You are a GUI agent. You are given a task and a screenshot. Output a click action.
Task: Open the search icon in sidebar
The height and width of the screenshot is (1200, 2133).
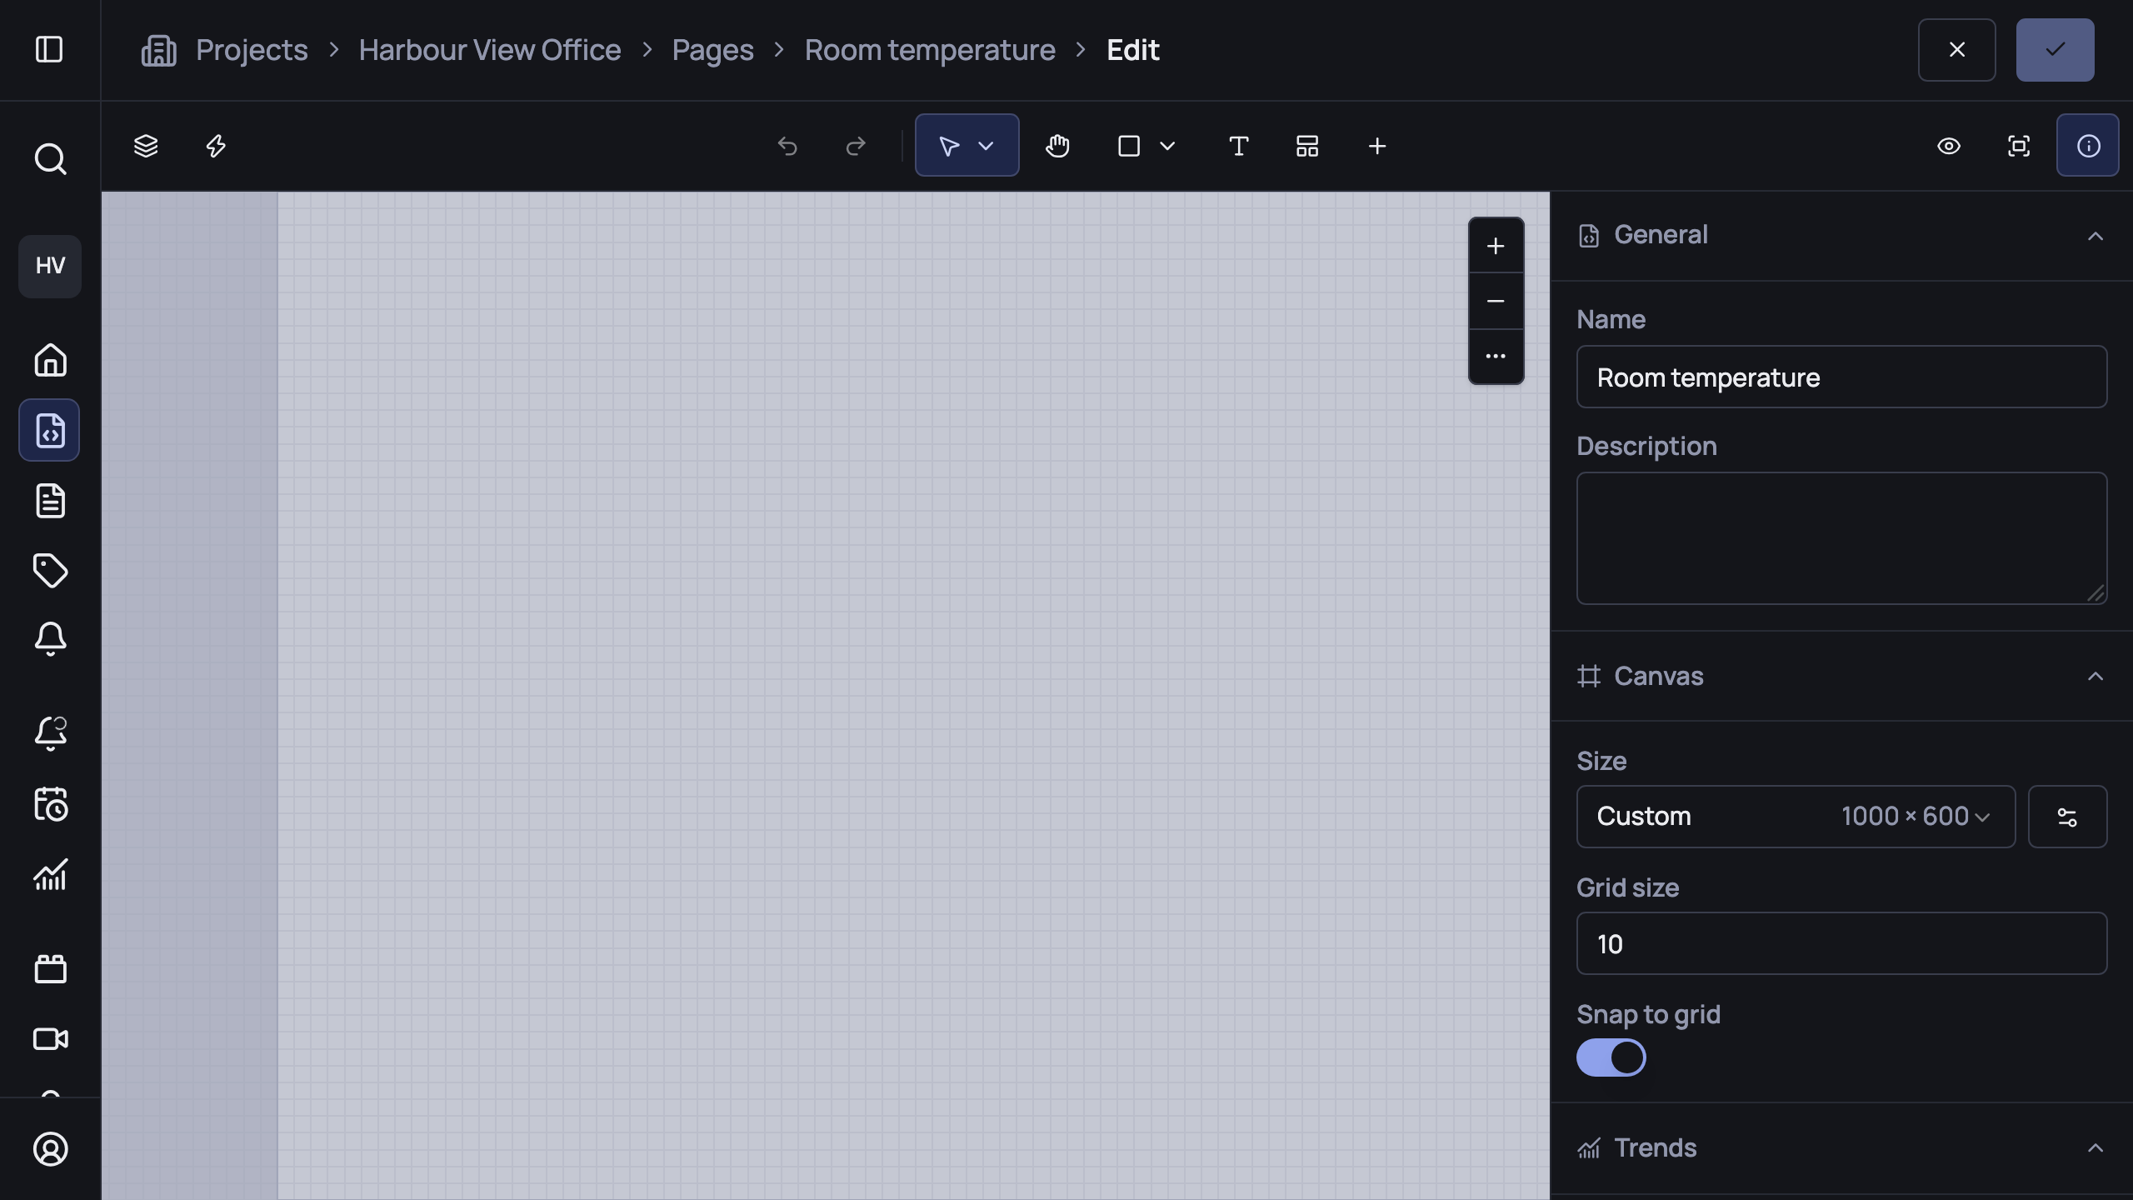click(50, 158)
